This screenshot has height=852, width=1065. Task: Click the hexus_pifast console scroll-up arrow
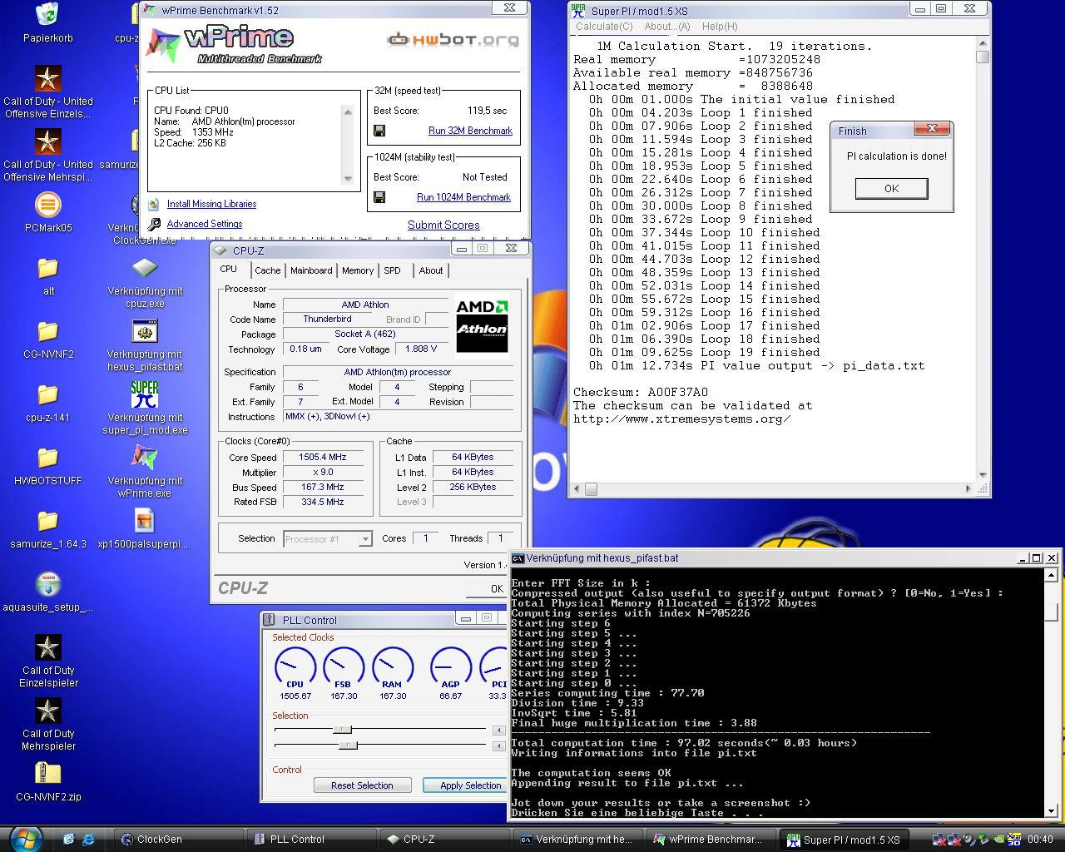click(1051, 575)
